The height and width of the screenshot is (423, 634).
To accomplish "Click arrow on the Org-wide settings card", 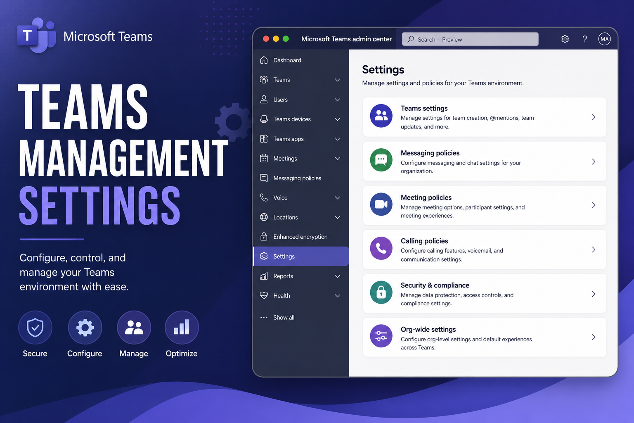I will (x=594, y=337).
